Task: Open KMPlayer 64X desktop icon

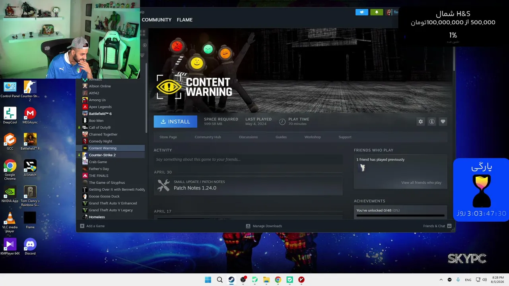Action: point(10,247)
